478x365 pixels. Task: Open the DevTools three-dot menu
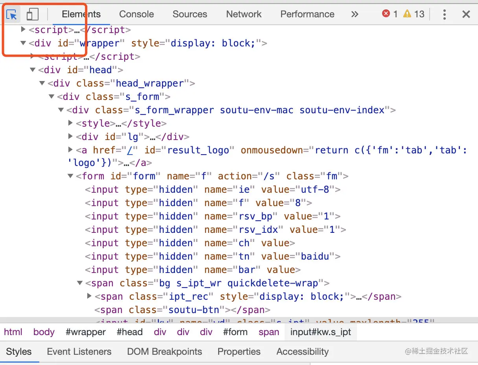[x=444, y=15]
